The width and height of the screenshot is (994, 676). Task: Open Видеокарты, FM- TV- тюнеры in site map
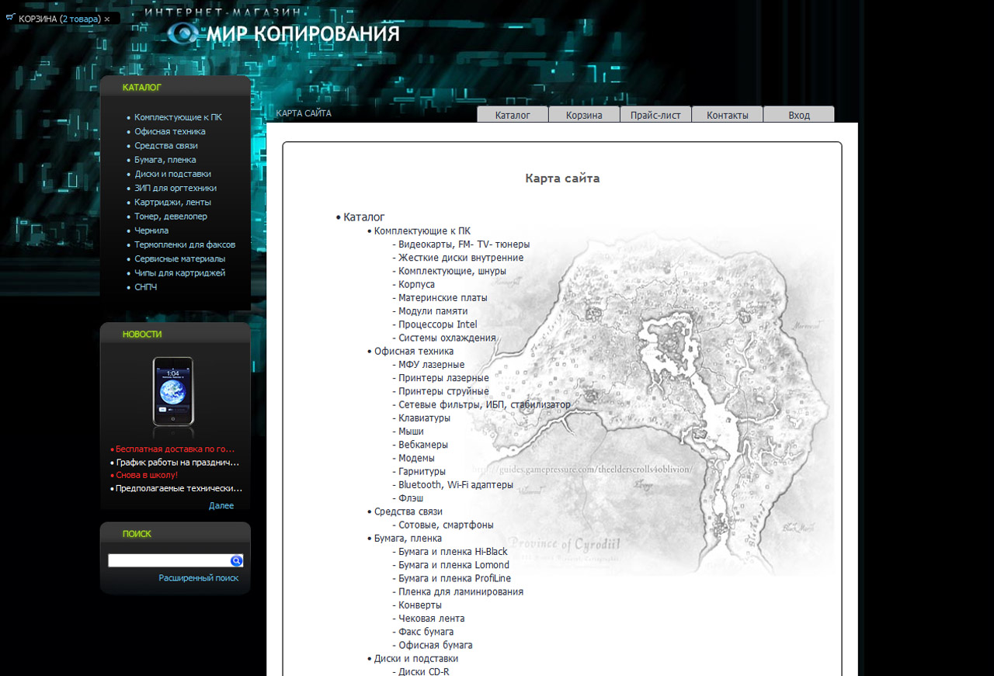click(464, 244)
